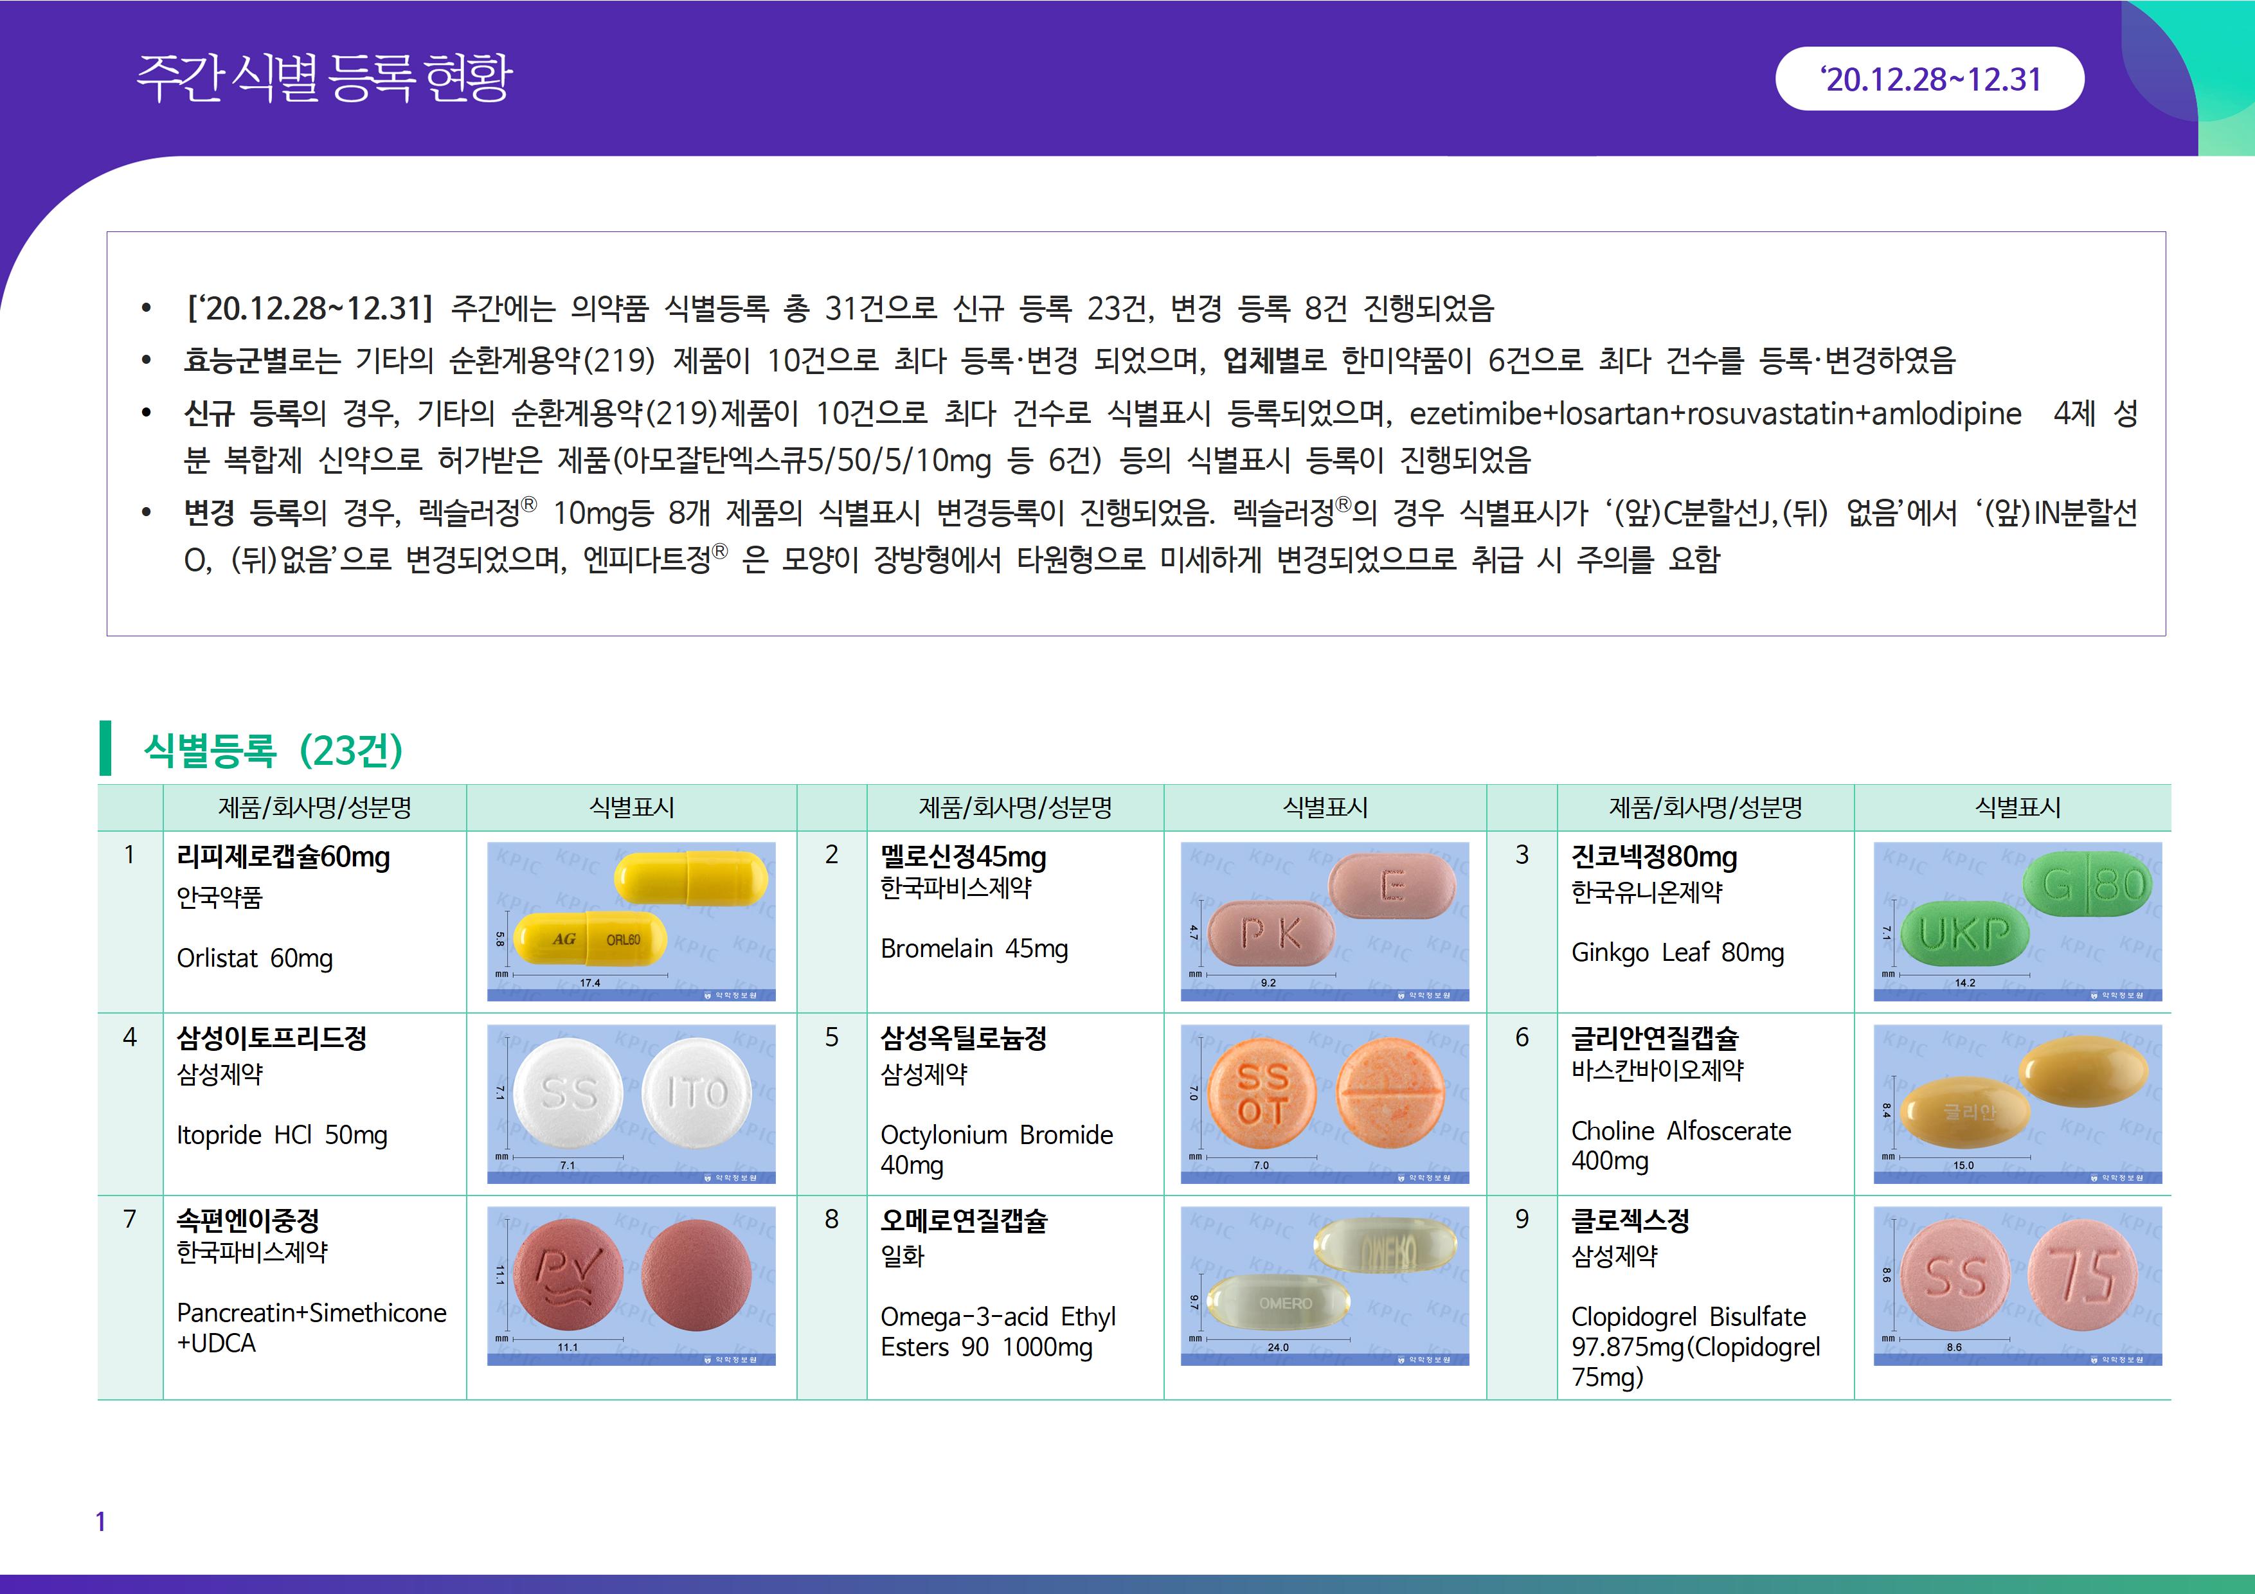Click the 오메로연질캡슐 clear softgel image

[1324, 1285]
